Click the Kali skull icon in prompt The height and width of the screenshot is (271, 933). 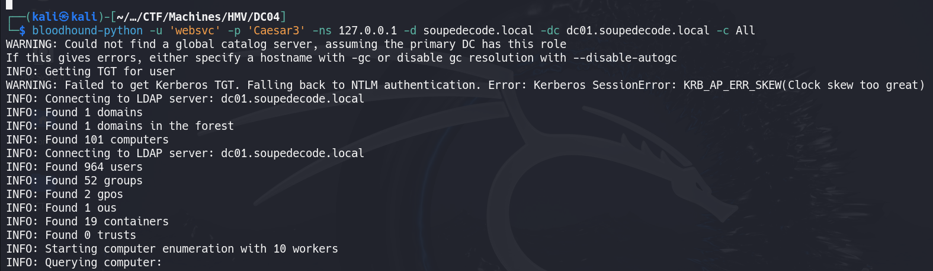64,17
